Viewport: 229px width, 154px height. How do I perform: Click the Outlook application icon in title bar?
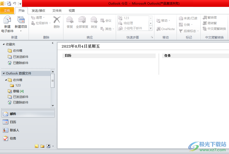[2, 4]
